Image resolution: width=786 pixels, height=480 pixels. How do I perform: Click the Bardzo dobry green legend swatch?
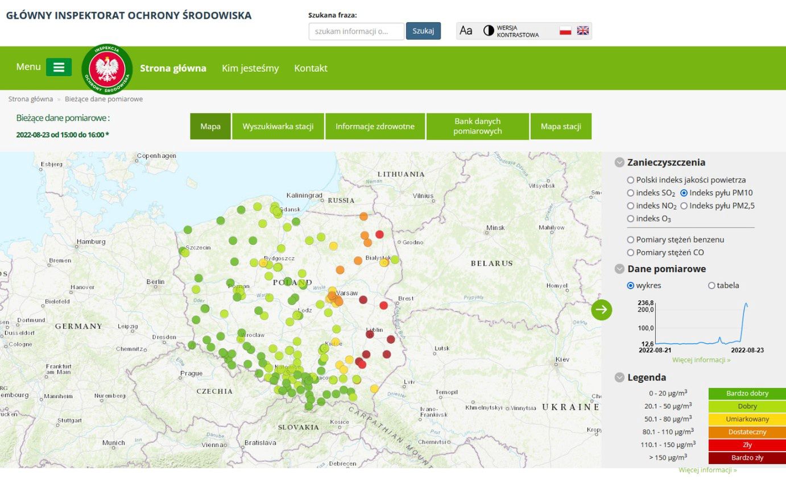point(747,394)
